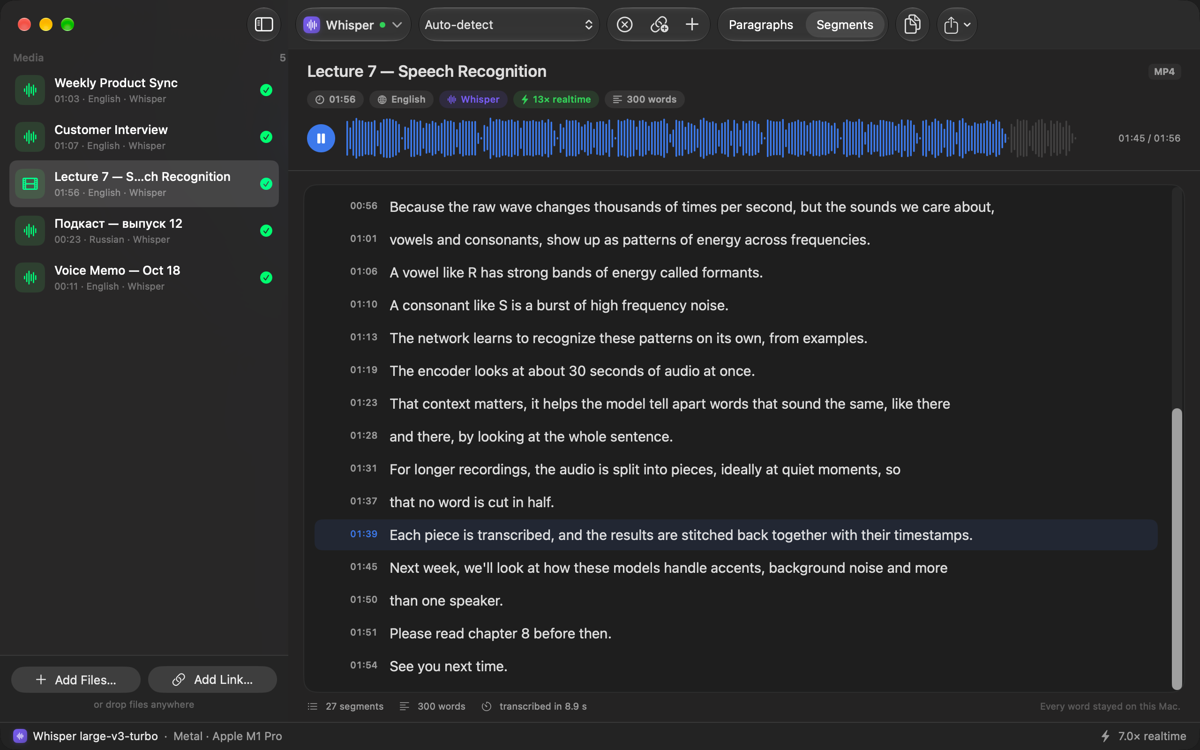This screenshot has height=750, width=1200.
Task: Click Add Files button
Action: tap(76, 680)
